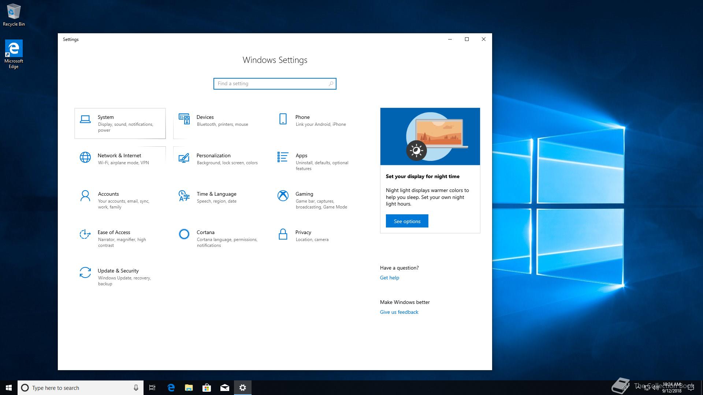Click the Cortana circle in taskbar search
Screen dimensions: 703x395
[25, 388]
